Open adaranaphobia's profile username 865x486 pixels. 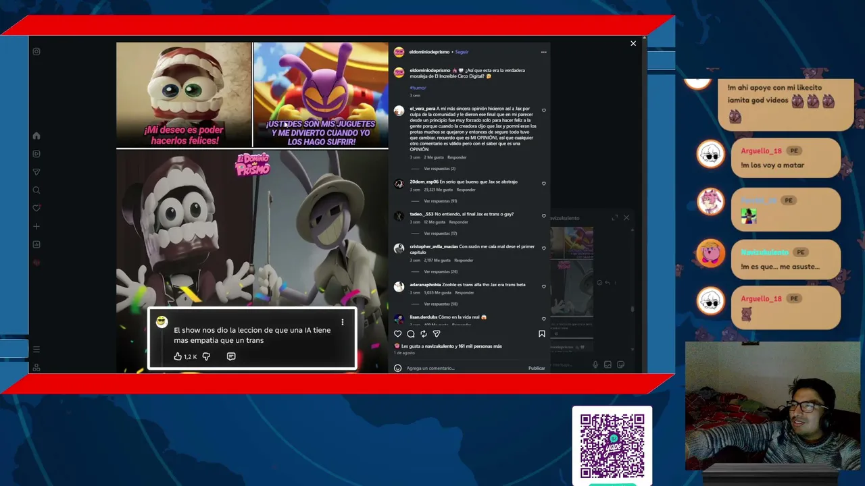(x=425, y=285)
